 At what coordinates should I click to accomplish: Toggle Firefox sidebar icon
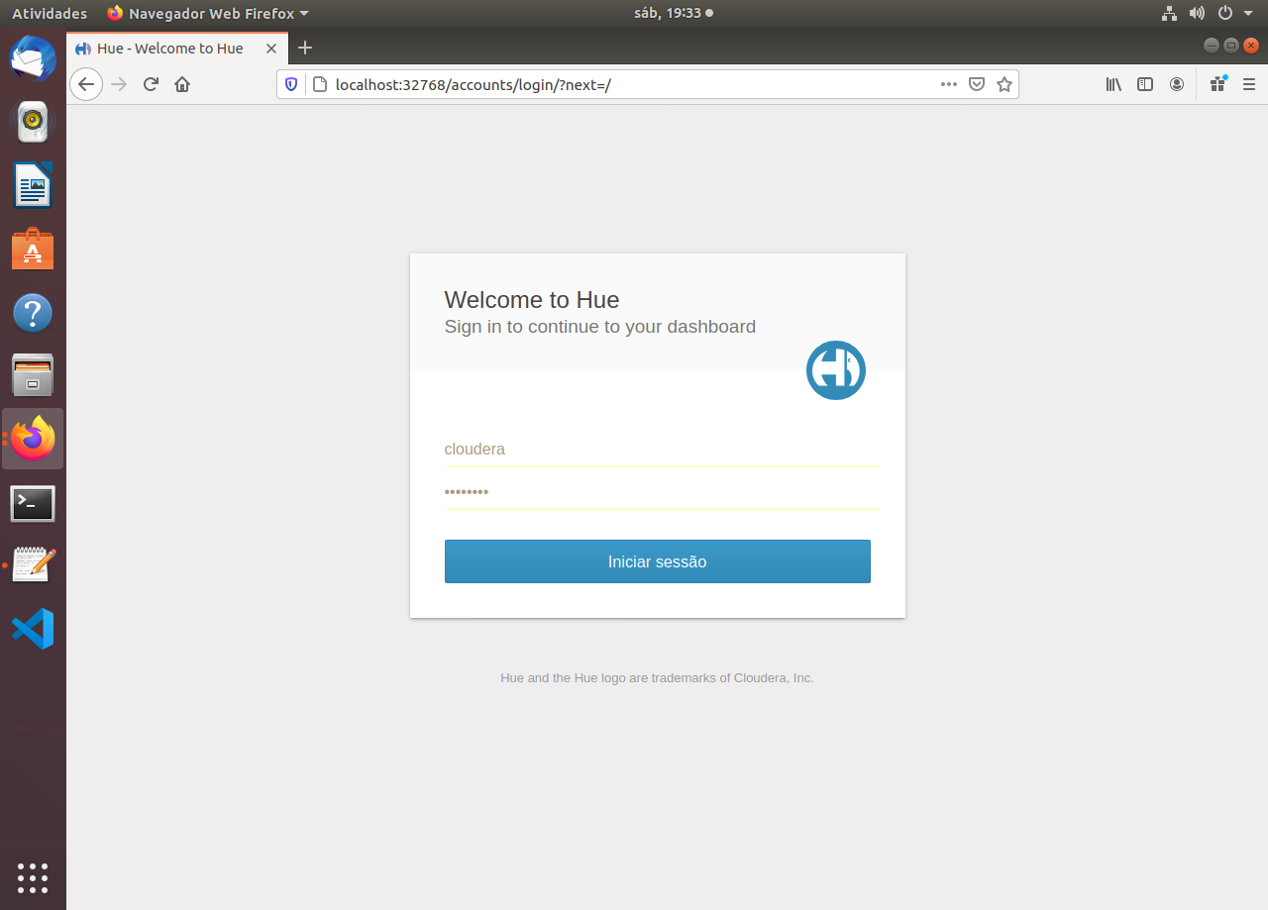[1145, 84]
